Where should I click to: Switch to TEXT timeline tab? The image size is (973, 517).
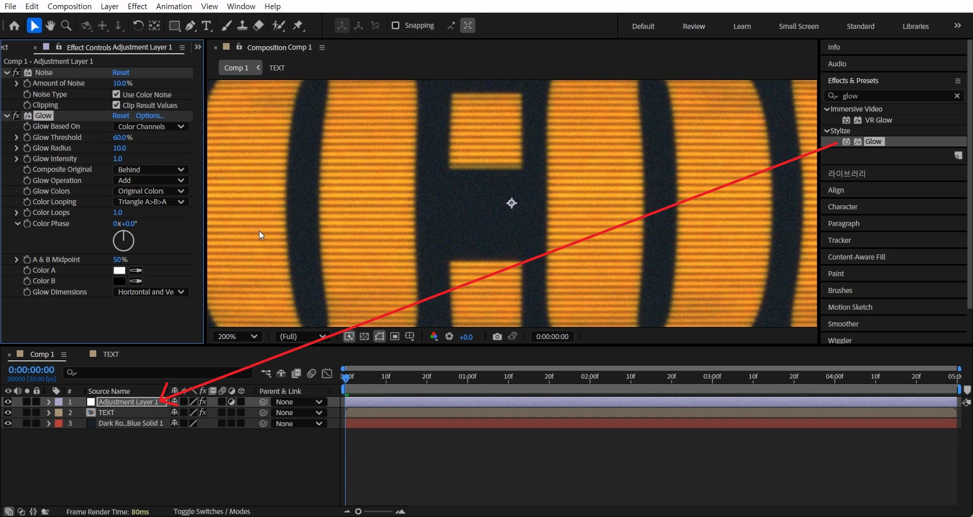click(x=110, y=354)
